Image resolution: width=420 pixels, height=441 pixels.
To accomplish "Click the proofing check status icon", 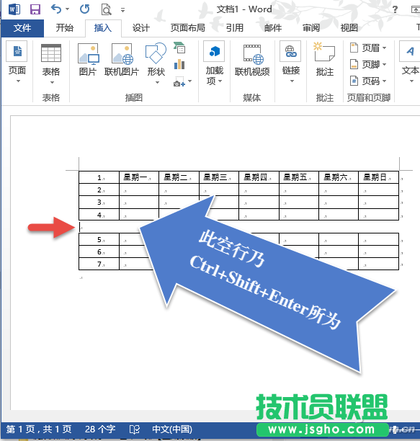I will (135, 429).
